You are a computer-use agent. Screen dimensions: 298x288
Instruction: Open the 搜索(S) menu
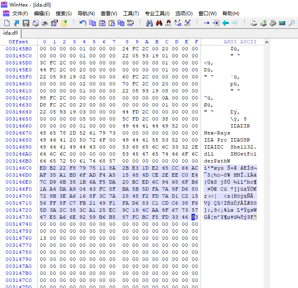(64, 14)
